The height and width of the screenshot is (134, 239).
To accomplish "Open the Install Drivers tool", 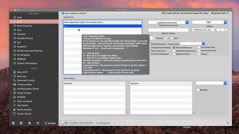I will pyautogui.click(x=22, y=93).
